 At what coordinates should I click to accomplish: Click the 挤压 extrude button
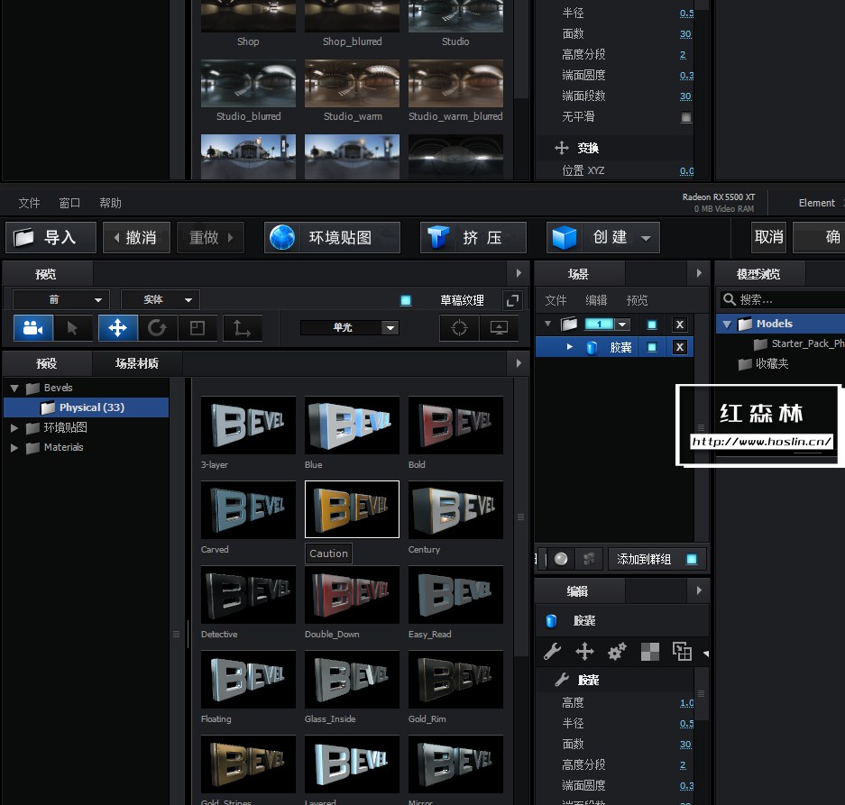(473, 237)
